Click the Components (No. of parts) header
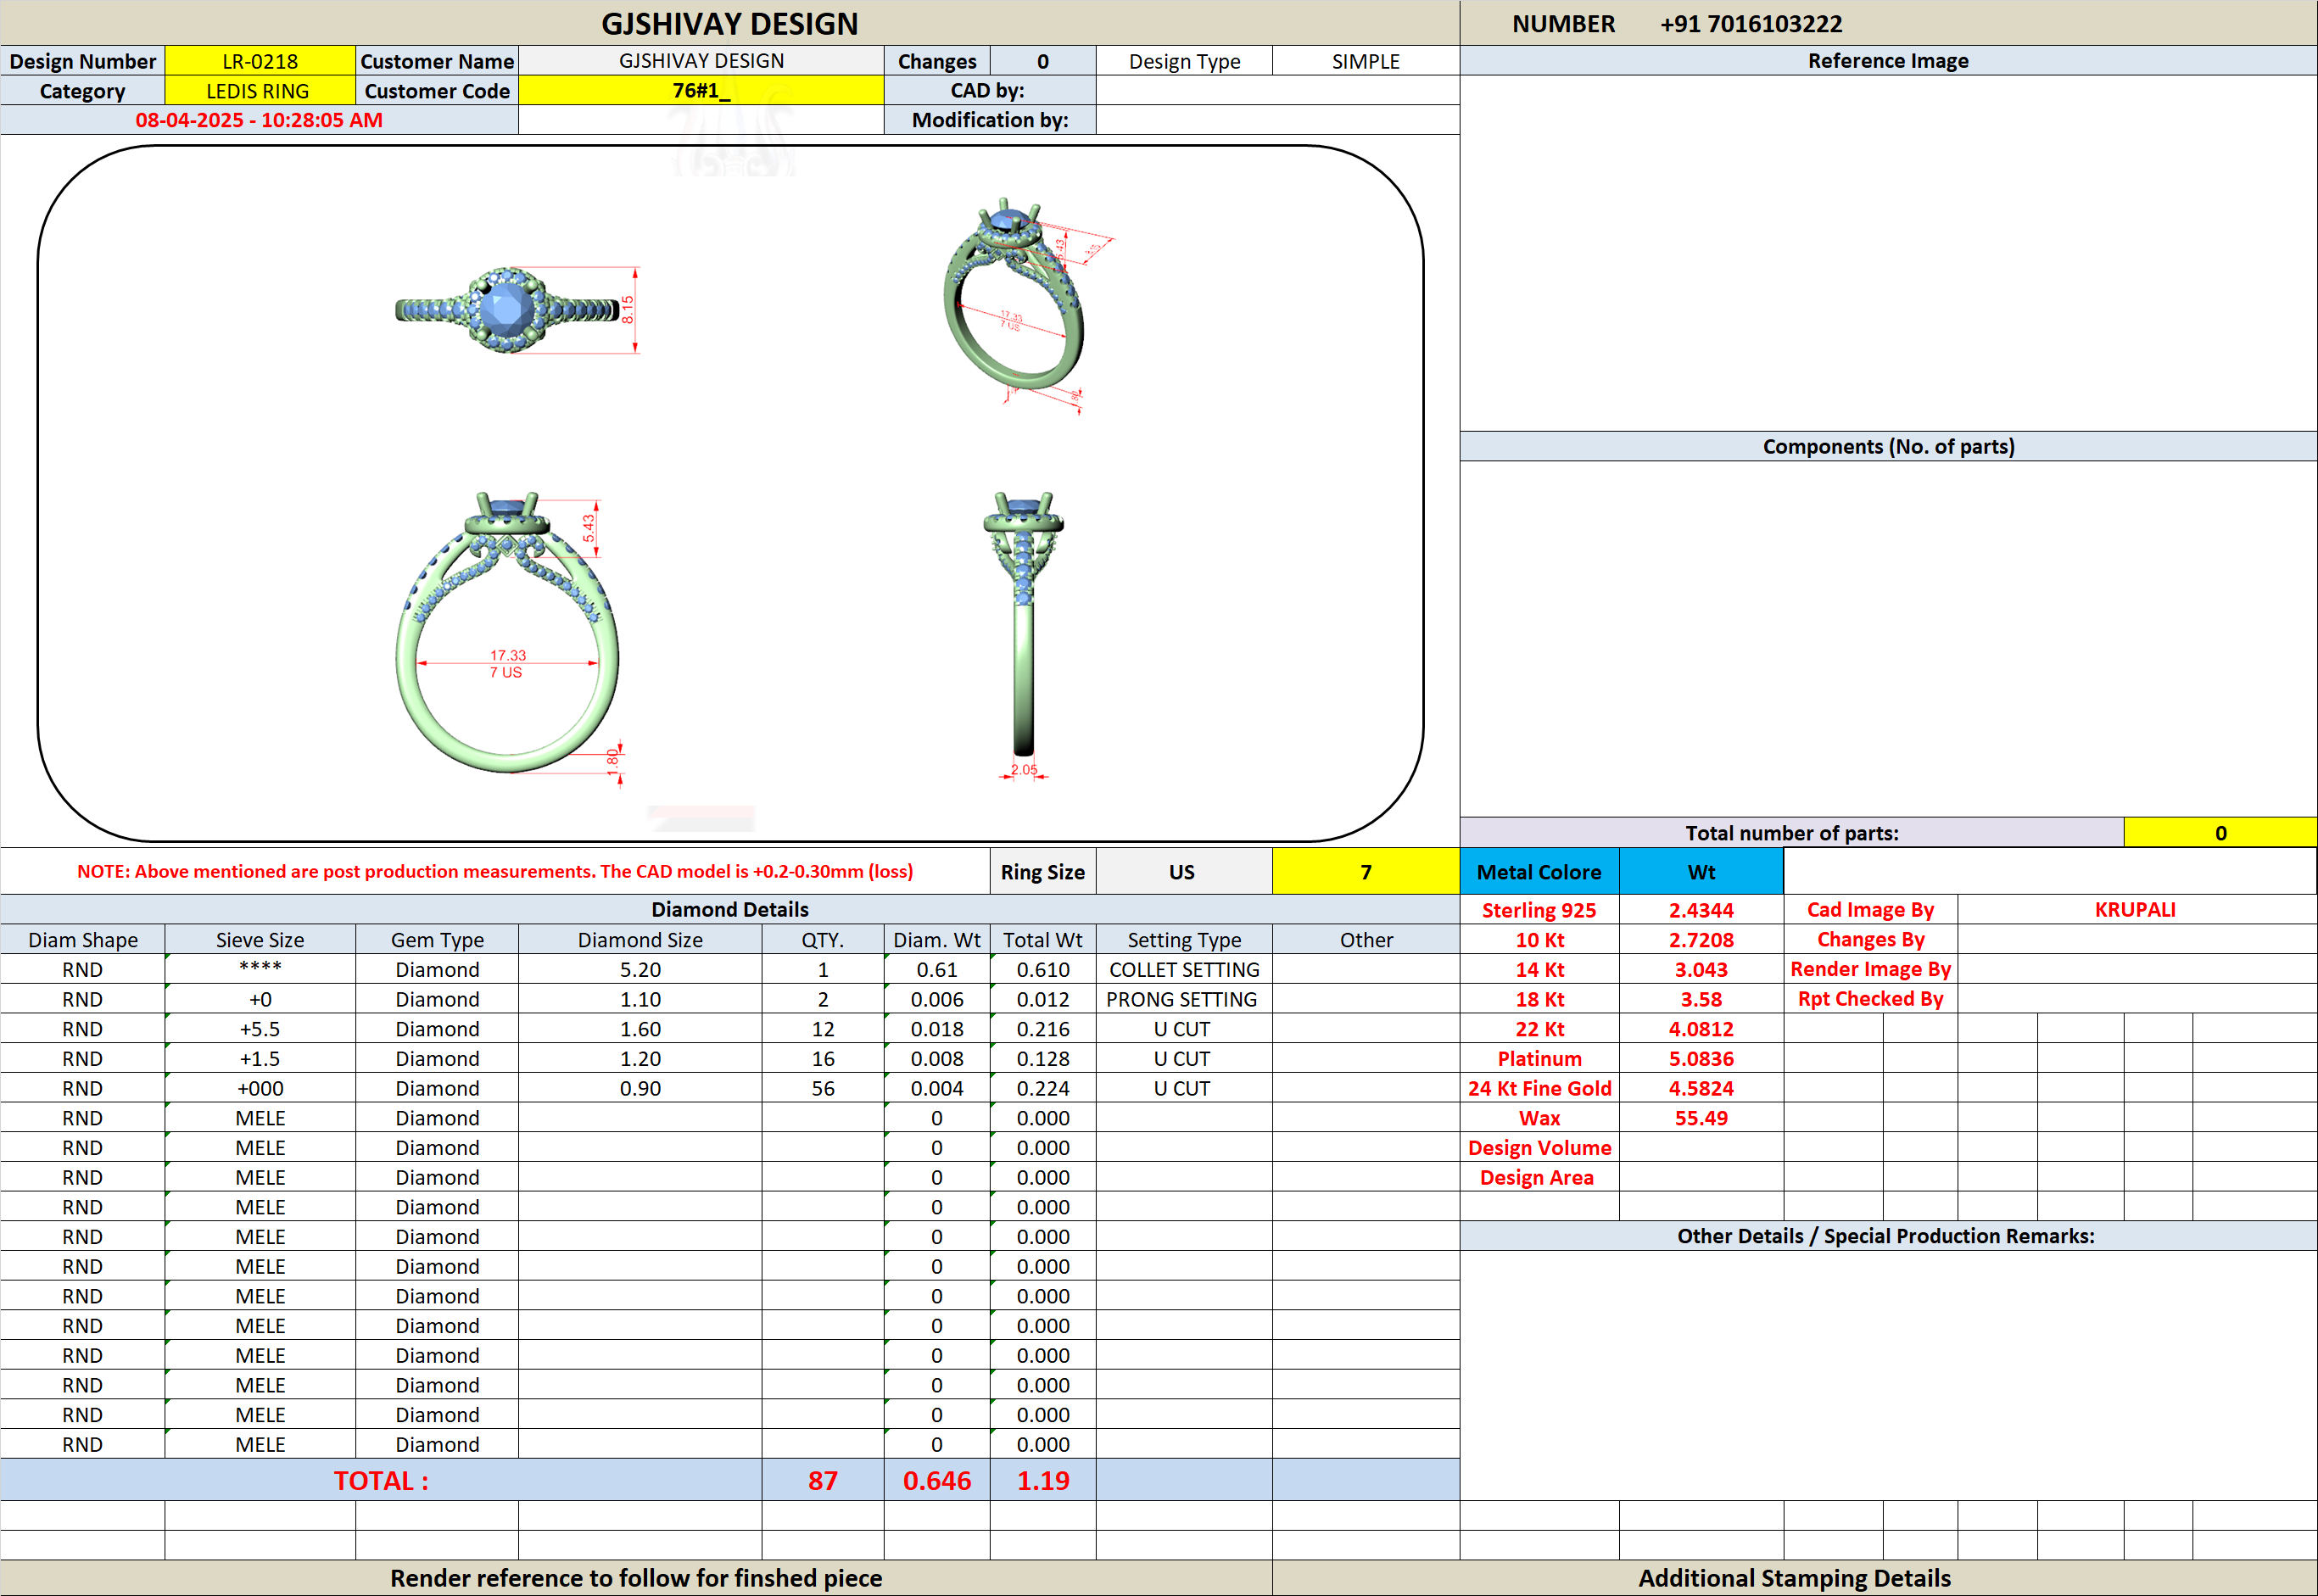Viewport: 2318px width, 1596px height. (x=1888, y=447)
